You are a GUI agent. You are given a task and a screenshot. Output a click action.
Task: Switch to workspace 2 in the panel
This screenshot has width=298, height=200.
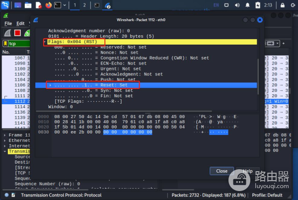coord(84,5)
